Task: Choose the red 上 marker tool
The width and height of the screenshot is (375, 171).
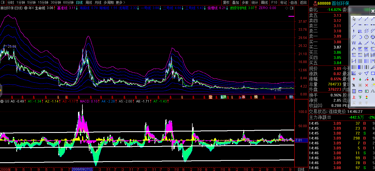Action: click(354, 97)
